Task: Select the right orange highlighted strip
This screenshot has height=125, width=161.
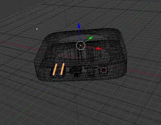Action: click(63, 69)
